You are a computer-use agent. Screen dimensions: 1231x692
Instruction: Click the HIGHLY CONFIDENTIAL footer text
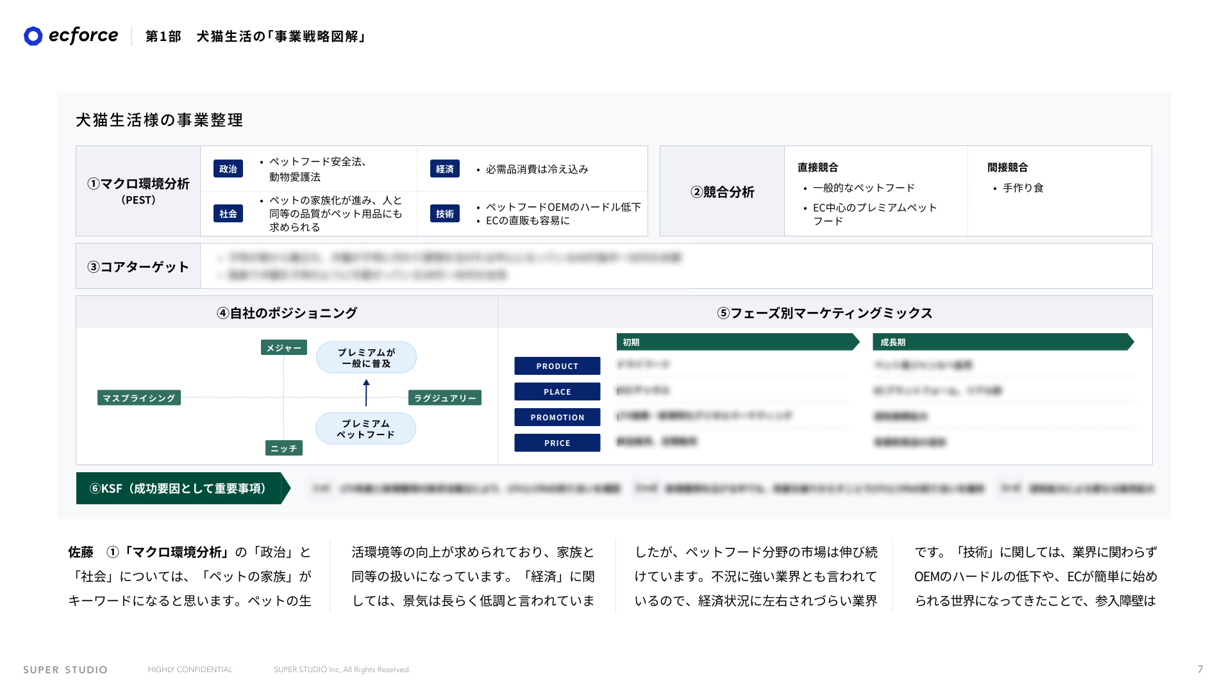pos(190,670)
